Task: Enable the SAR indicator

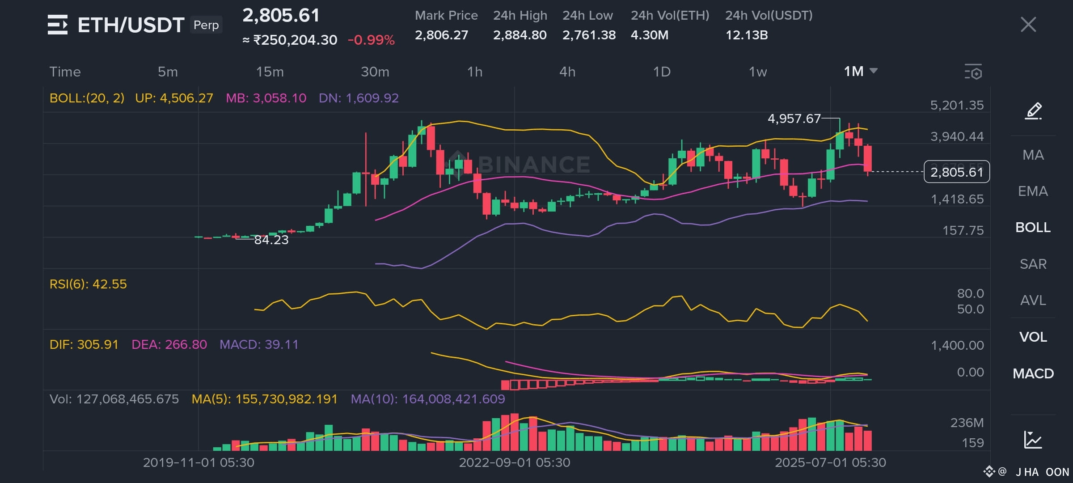Action: point(1033,264)
